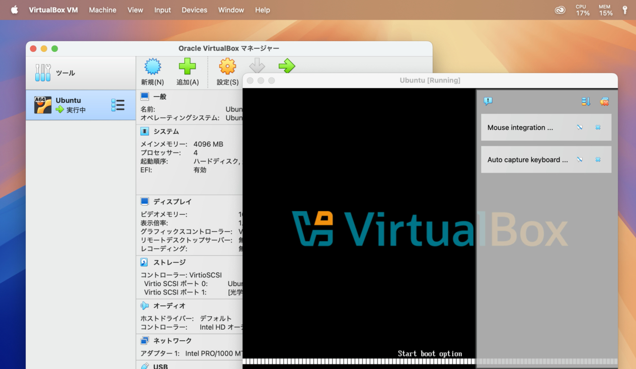The height and width of the screenshot is (369, 636).
Task: Select the Ubuntu VM entry in the sidebar
Action: coord(80,105)
